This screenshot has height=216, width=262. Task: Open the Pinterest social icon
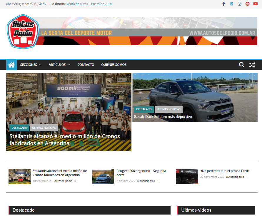(248, 4)
